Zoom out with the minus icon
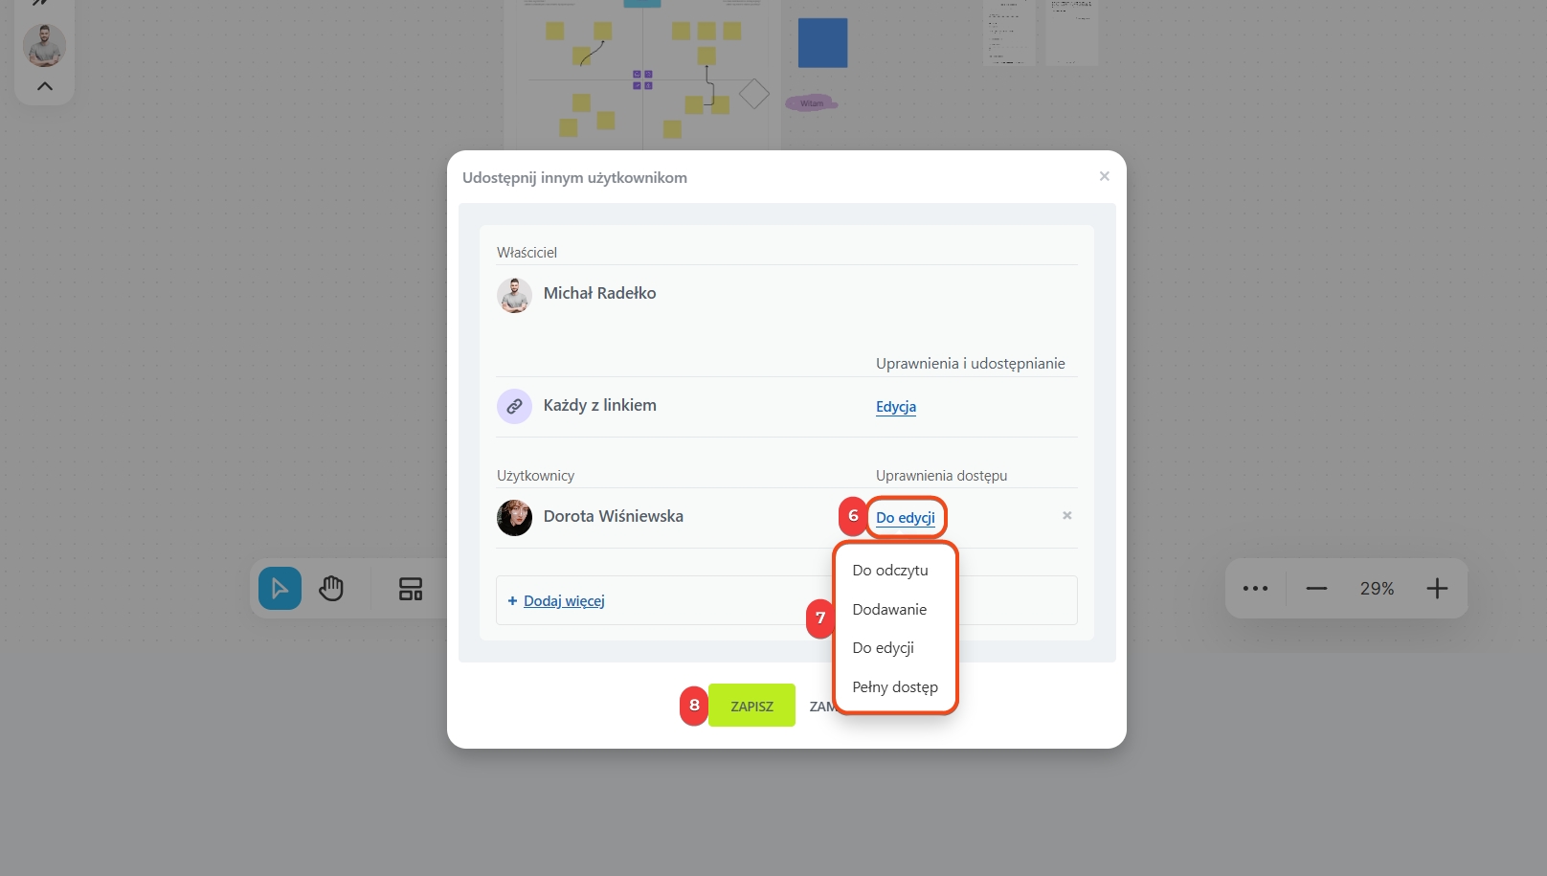This screenshot has height=876, width=1547. point(1316,588)
